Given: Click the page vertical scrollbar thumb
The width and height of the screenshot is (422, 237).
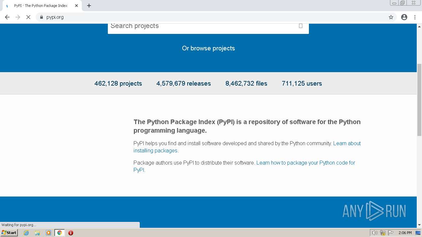Looking at the screenshot, I should [419, 99].
